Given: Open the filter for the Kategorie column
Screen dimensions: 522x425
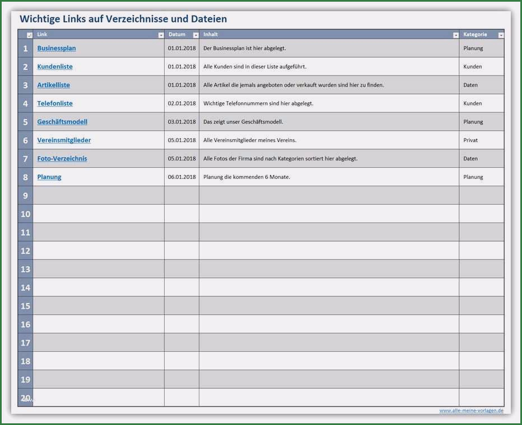Looking at the screenshot, I should click(501, 34).
